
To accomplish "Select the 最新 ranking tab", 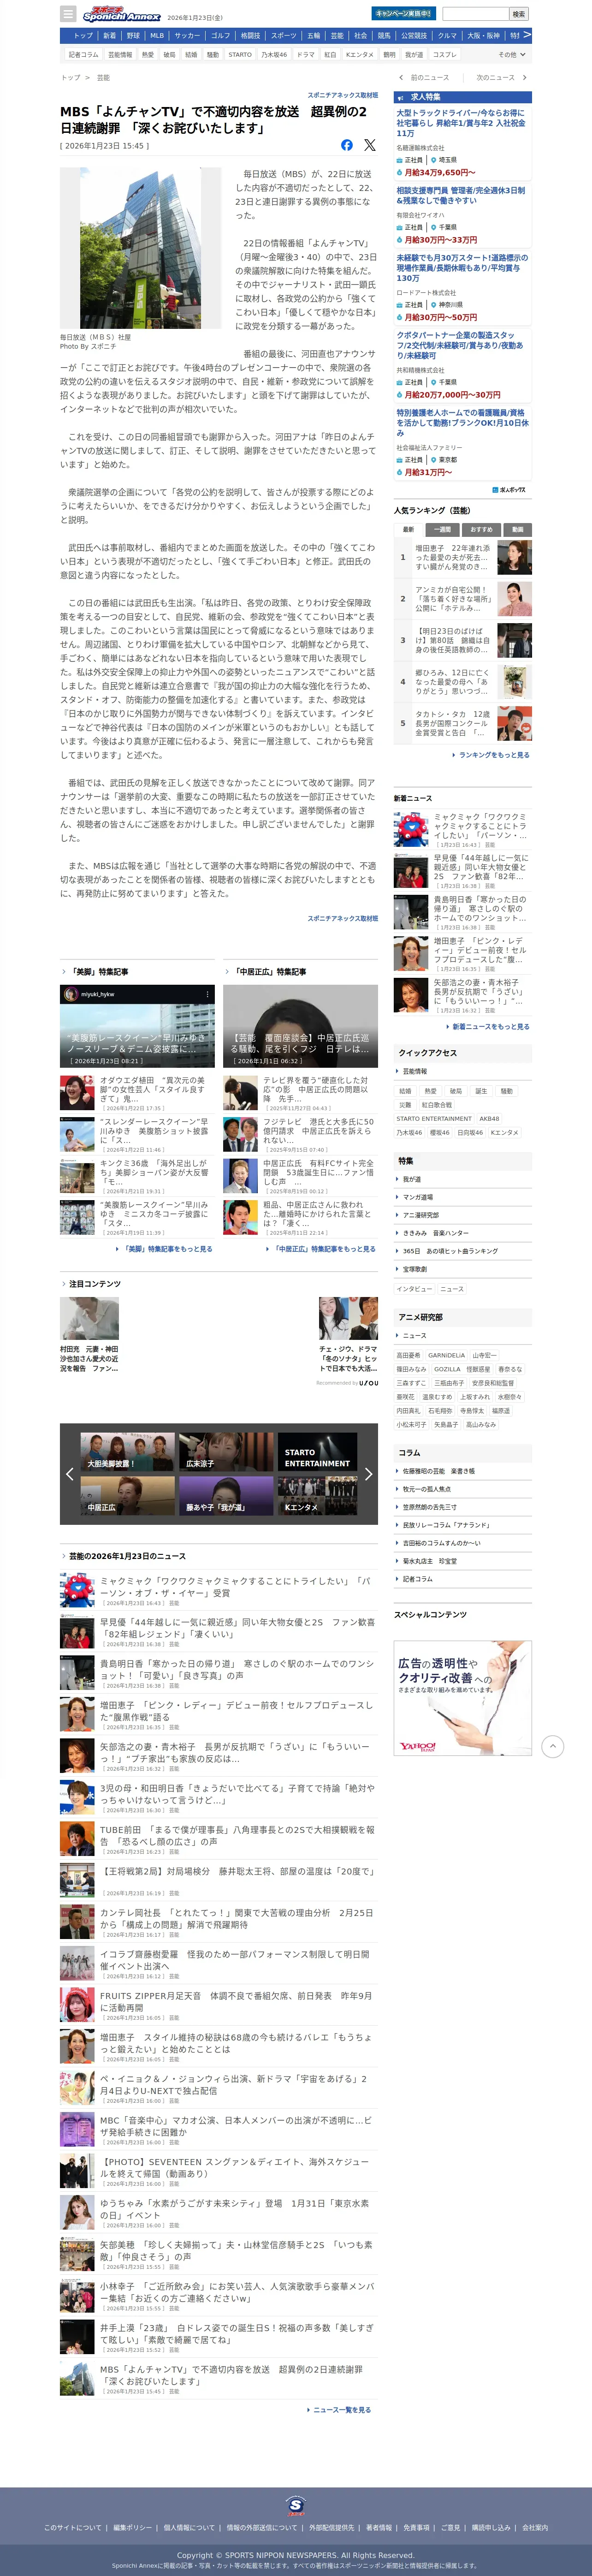I will coord(408,529).
